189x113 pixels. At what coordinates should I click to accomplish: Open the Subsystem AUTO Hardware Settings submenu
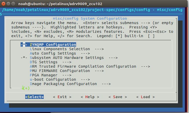[74, 58]
